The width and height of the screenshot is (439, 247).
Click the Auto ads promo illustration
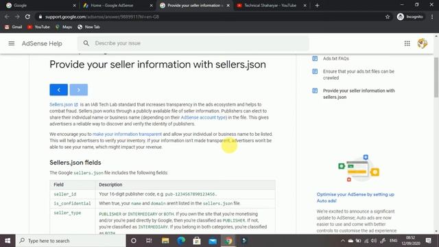[359, 168]
